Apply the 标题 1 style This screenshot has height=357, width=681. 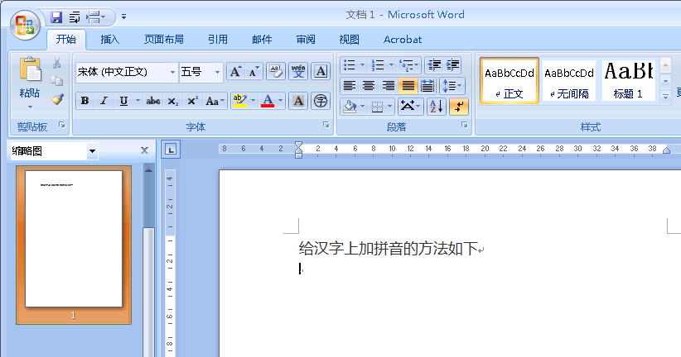628,81
